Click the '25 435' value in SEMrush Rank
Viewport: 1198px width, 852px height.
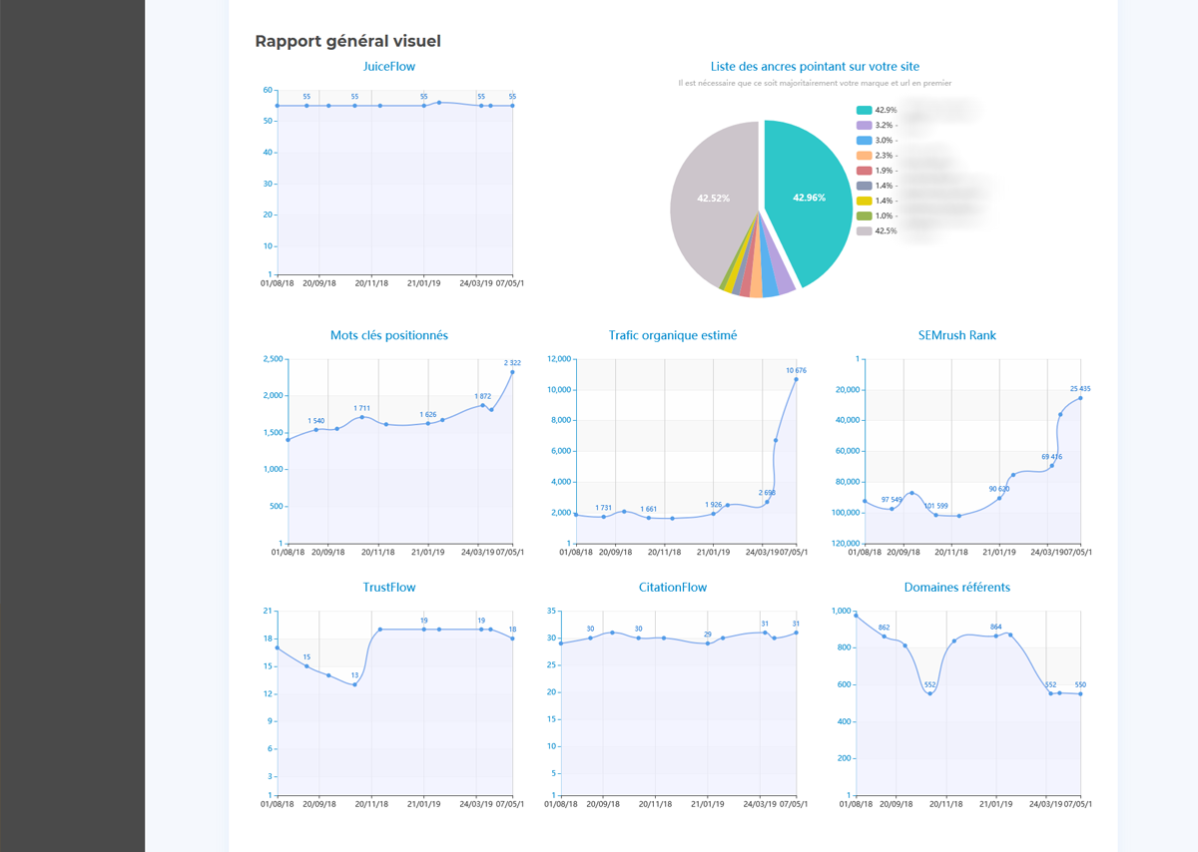(x=1080, y=389)
